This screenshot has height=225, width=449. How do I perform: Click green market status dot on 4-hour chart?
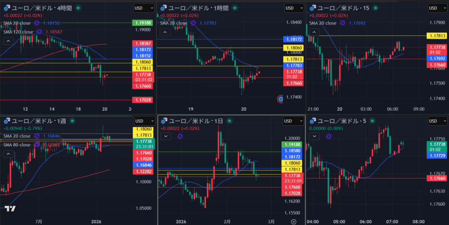(78, 8)
